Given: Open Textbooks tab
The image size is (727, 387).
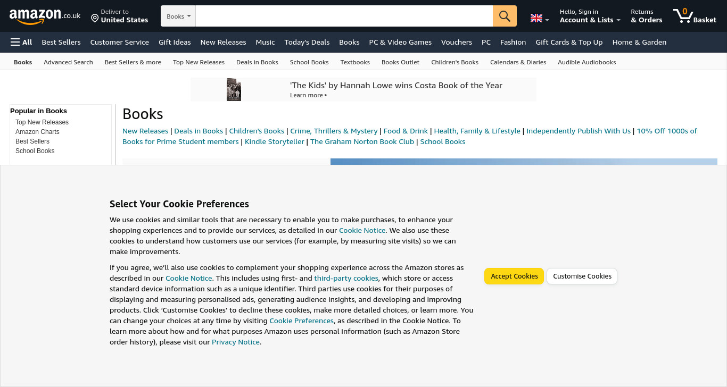Looking at the screenshot, I should click(355, 62).
